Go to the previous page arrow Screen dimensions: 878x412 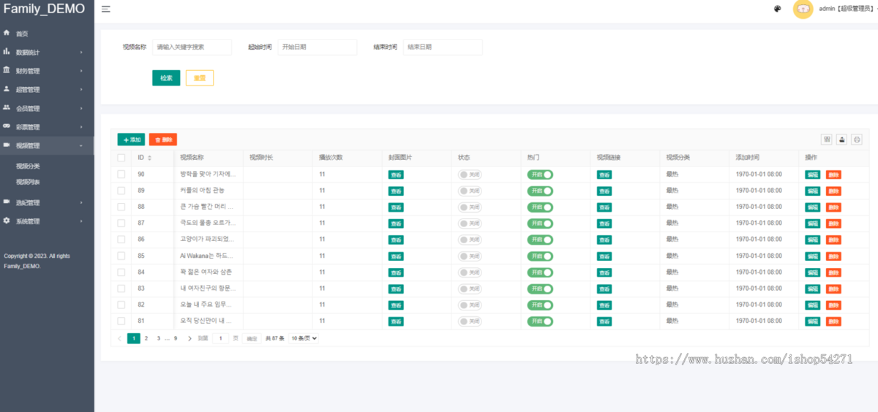[x=121, y=338]
